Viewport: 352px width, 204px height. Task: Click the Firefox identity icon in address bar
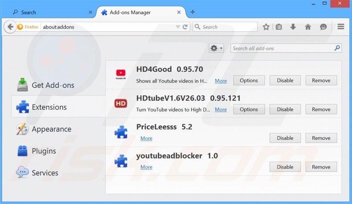20,27
